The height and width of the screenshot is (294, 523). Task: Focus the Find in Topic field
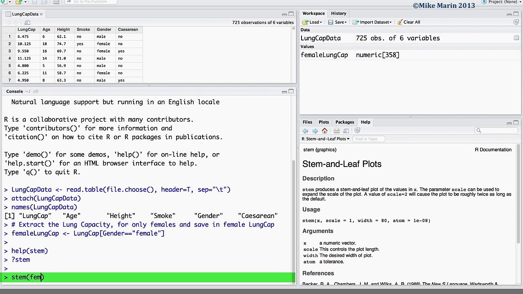pyautogui.click(x=369, y=139)
